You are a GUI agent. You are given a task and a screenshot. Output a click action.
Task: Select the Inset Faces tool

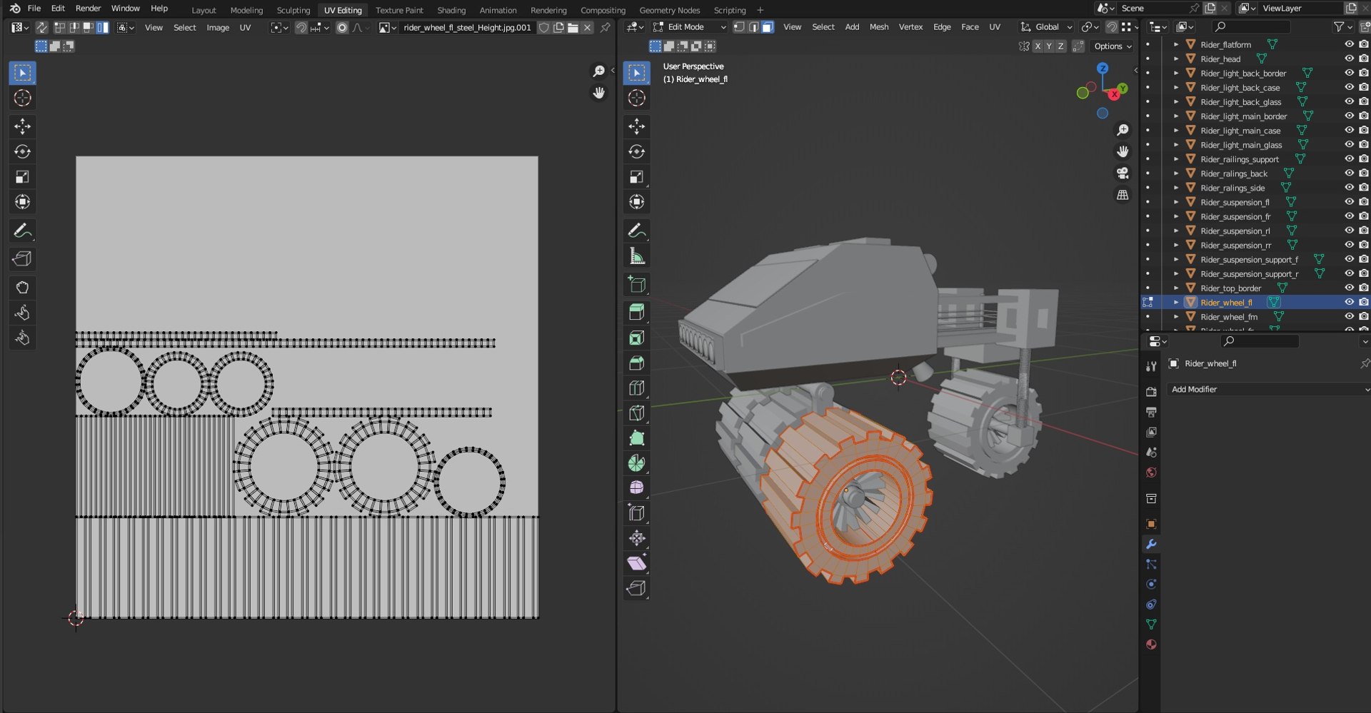click(636, 338)
